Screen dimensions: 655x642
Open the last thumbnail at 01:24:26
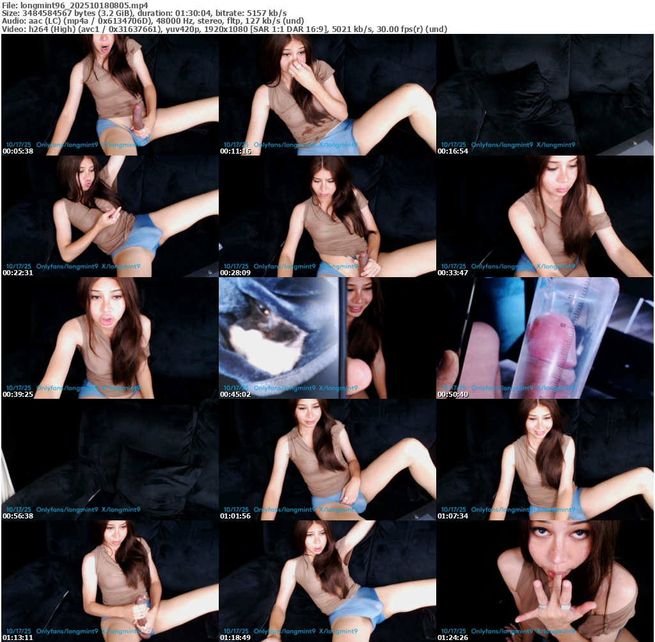click(x=544, y=581)
